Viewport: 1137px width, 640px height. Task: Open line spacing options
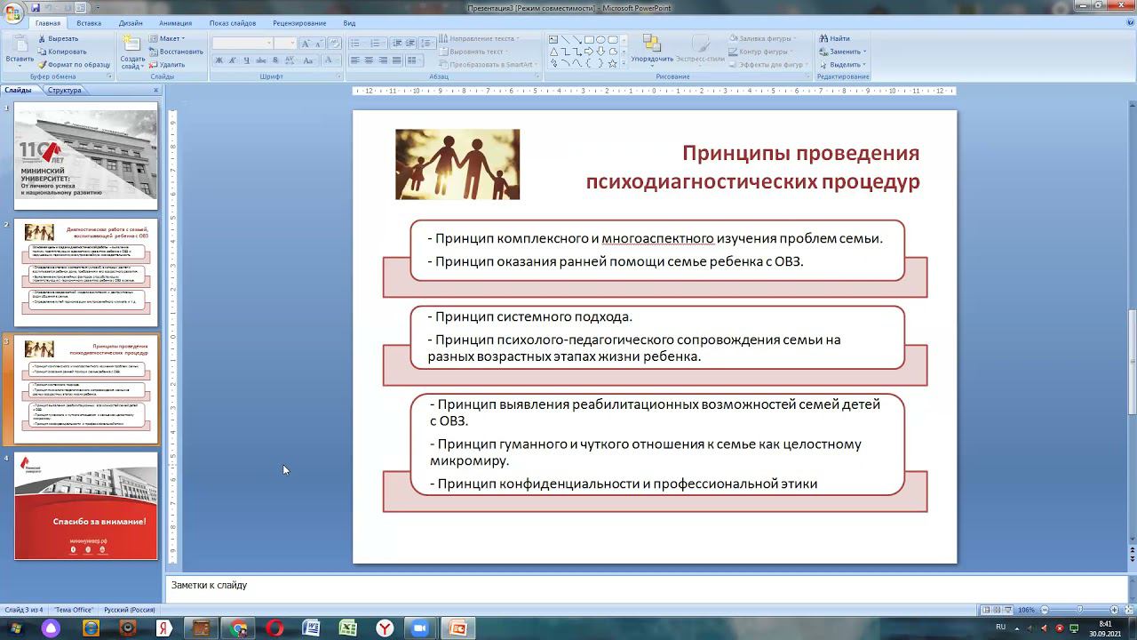[428, 43]
